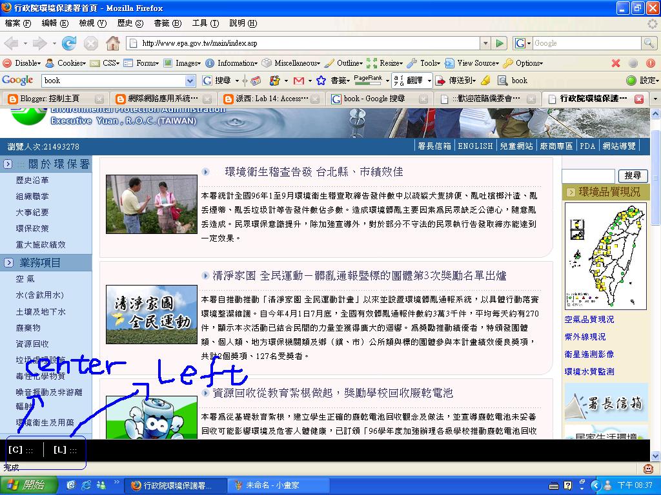The image size is (661, 495).
Task: Reload the current page
Action: [x=68, y=43]
